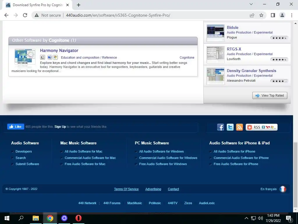Image resolution: width=298 pixels, height=224 pixels.
Task: Open the Density Granular Synthesis title link
Action: pos(251,71)
